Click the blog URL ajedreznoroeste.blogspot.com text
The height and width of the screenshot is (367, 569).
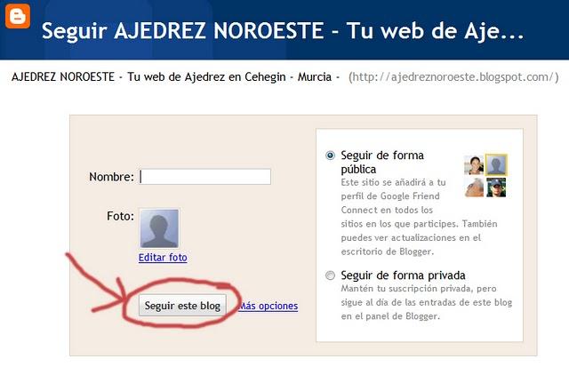(x=453, y=77)
